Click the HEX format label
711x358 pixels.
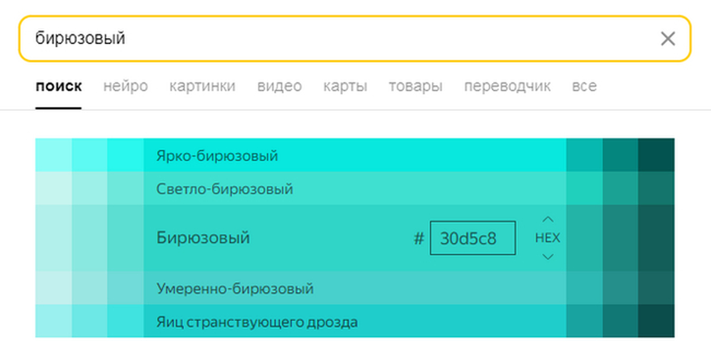click(547, 238)
